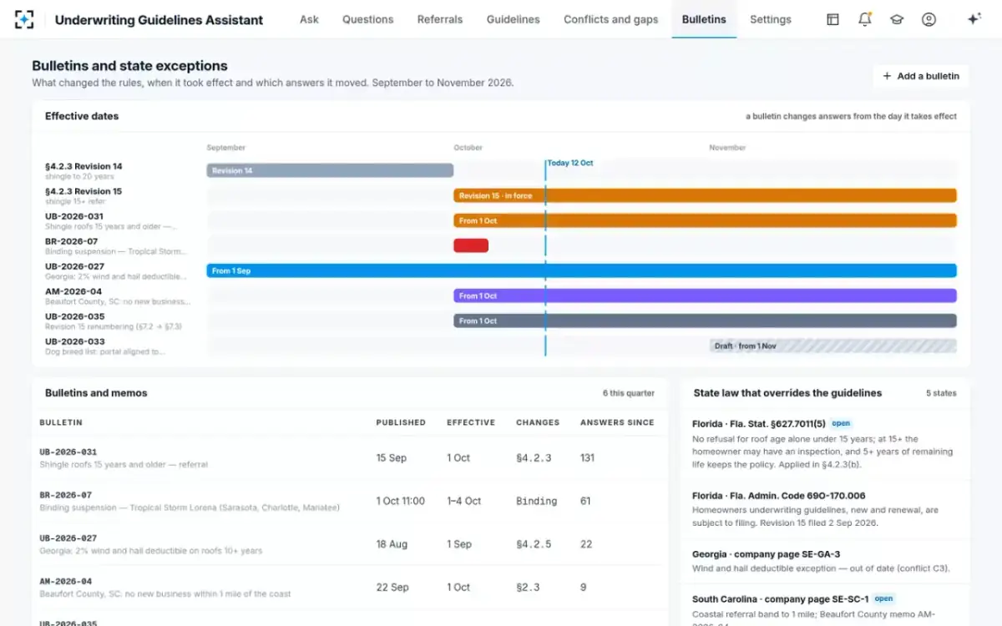Open the Fla. Admin. Code 69O-170.006 entry
Viewport: 1002px width, 626px height.
(825, 508)
